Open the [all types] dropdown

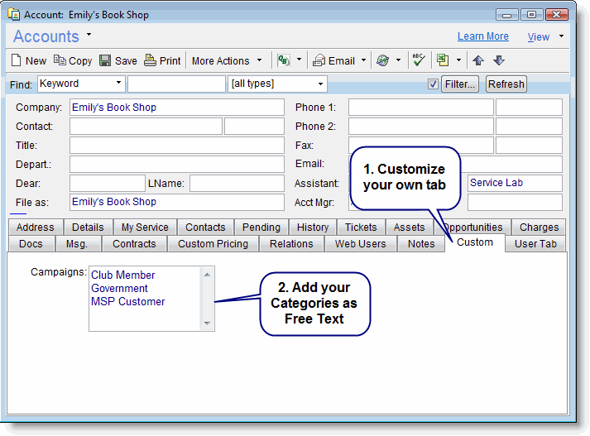(x=320, y=84)
